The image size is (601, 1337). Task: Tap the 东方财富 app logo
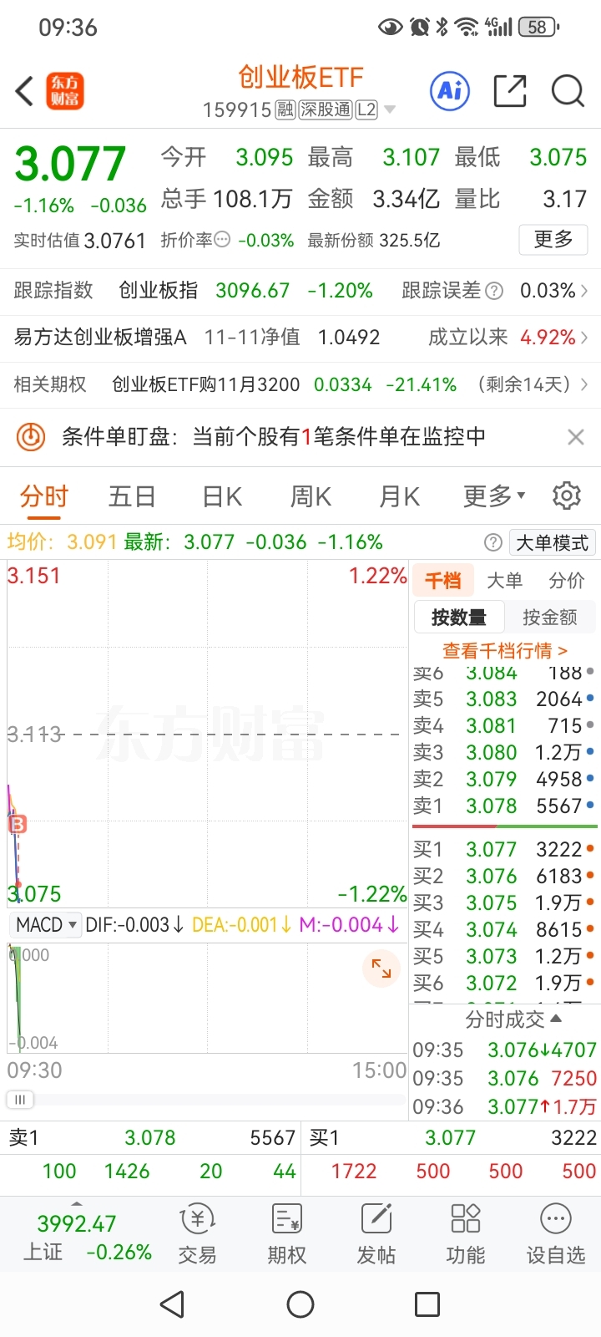pyautogui.click(x=64, y=91)
